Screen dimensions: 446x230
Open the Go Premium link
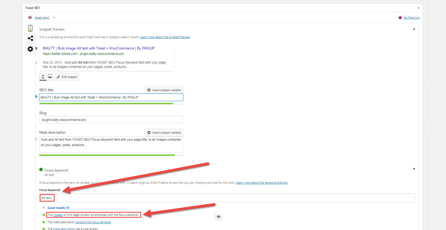click(411, 18)
